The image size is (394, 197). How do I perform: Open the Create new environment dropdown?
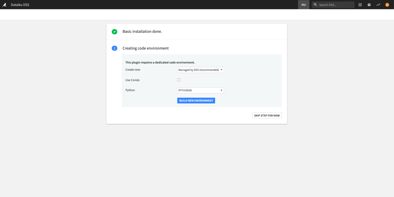pyautogui.click(x=200, y=70)
